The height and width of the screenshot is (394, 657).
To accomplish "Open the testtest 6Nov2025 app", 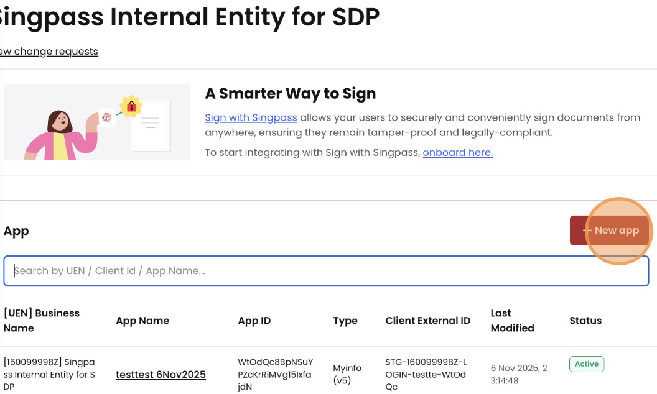I will (x=161, y=375).
